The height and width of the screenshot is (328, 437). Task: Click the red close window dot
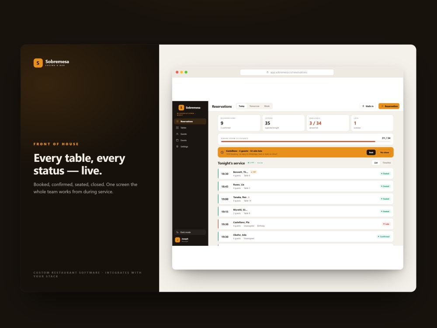pos(177,72)
